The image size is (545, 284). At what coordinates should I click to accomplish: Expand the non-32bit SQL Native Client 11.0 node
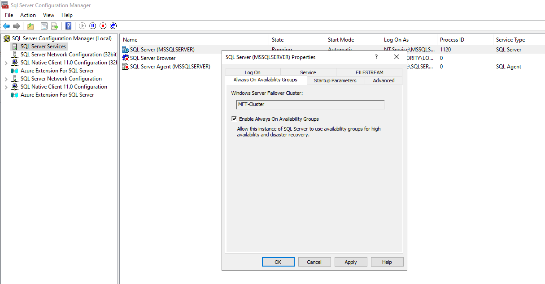click(6, 87)
